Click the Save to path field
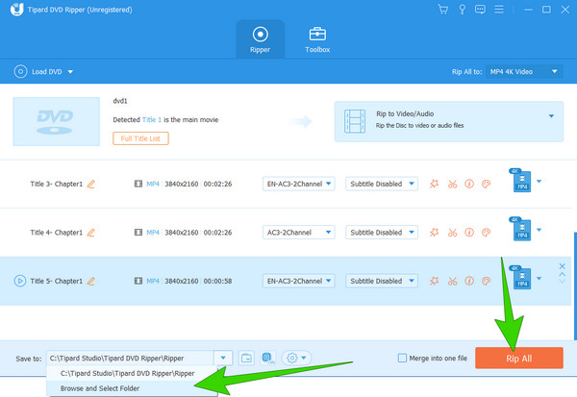 click(130, 358)
